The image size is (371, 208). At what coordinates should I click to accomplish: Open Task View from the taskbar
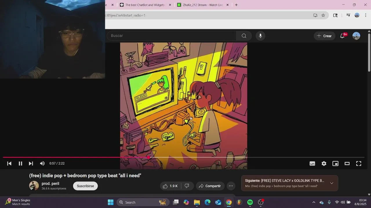click(176, 202)
